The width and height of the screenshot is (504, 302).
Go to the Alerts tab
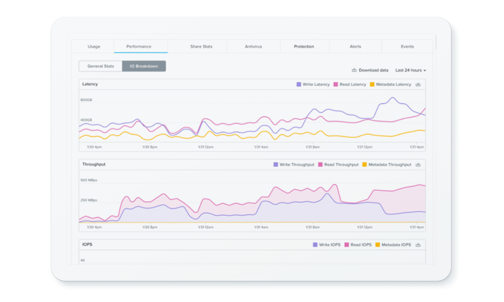pyautogui.click(x=355, y=47)
